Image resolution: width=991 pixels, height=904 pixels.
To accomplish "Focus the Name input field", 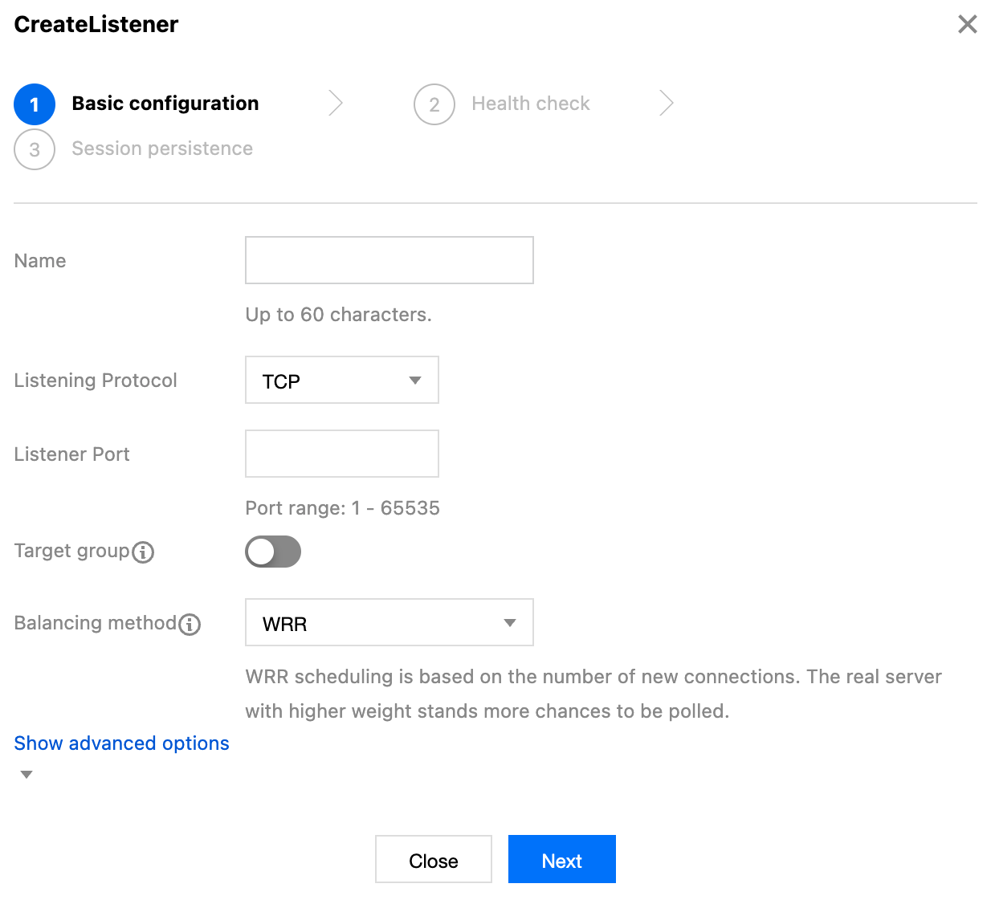I will click(389, 260).
